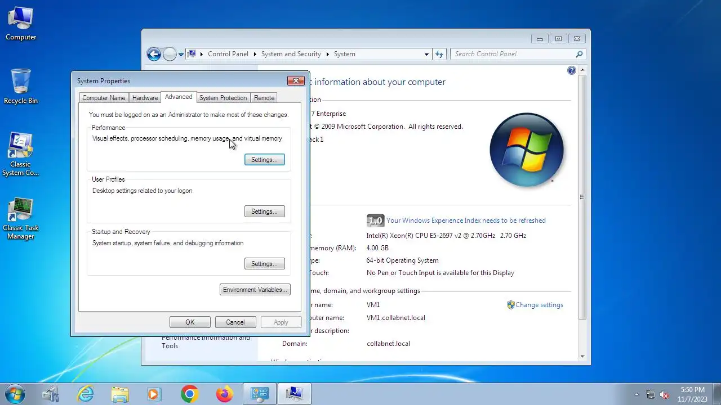The image size is (721, 405).
Task: Click the Change settings link
Action: point(539,305)
